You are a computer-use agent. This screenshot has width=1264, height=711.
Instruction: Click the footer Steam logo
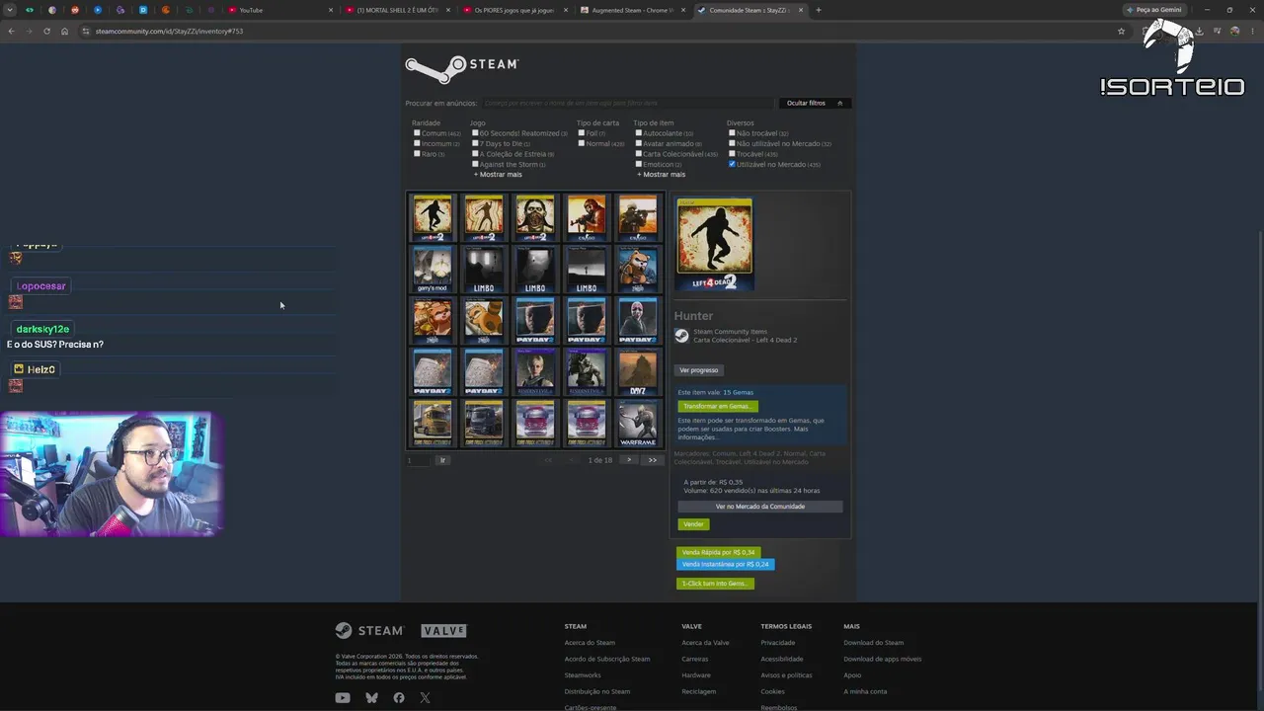tap(369, 631)
